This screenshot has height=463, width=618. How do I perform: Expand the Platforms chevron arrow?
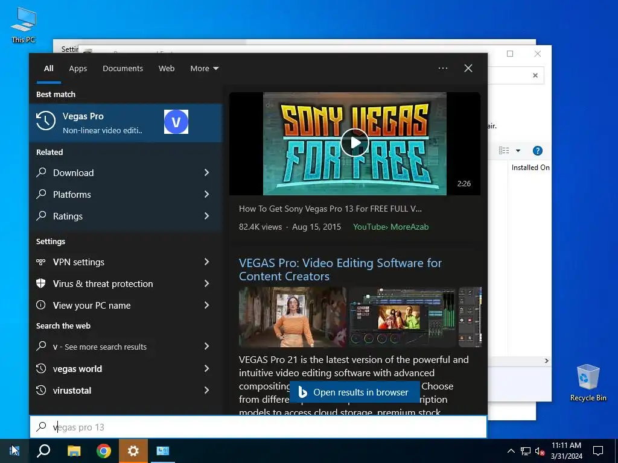pos(206,194)
